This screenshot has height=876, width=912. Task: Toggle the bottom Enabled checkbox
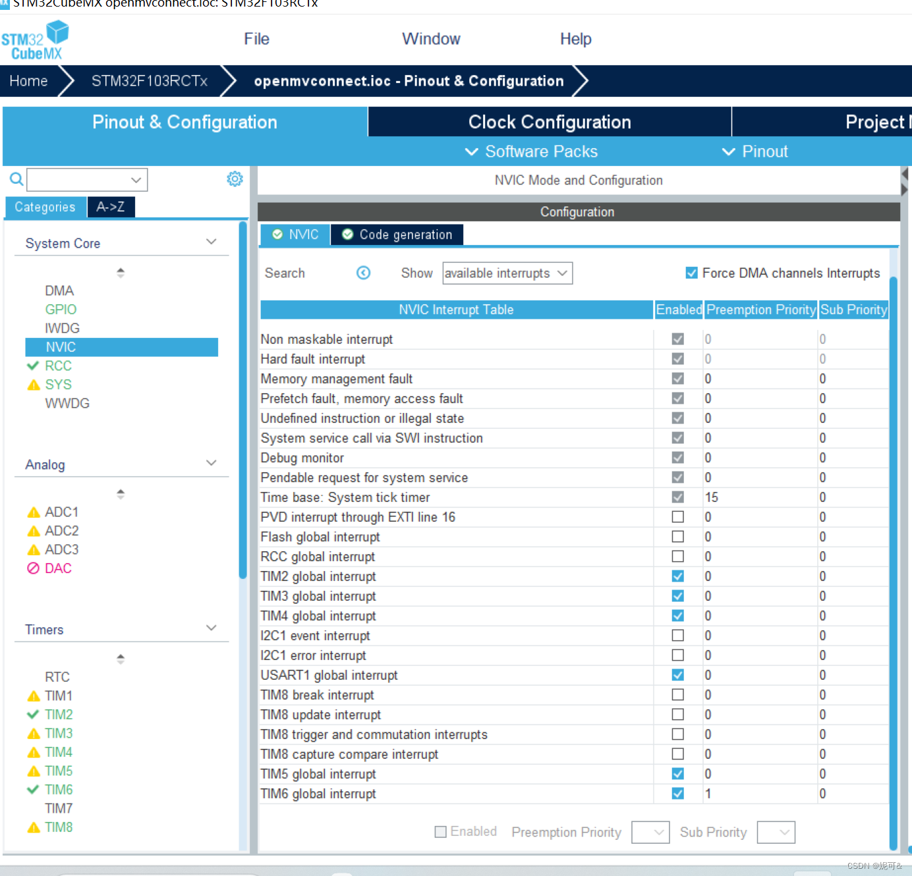click(441, 832)
